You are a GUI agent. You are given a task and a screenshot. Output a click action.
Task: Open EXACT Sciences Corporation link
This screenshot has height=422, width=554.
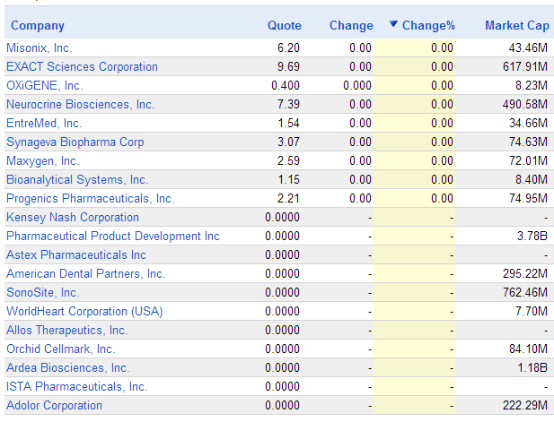pos(82,66)
